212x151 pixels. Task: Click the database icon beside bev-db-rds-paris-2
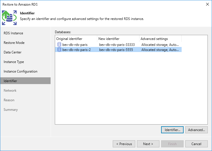(59, 49)
